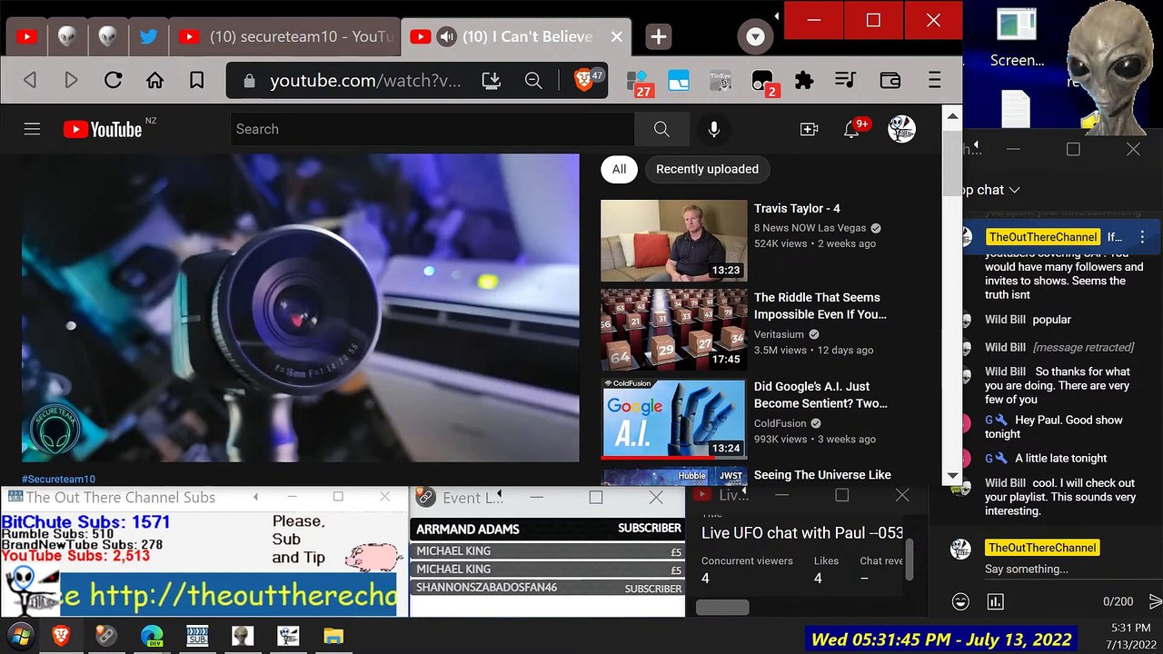Screen dimensions: 1163x654
Task: Open the Brave Wallet icon
Action: [890, 81]
